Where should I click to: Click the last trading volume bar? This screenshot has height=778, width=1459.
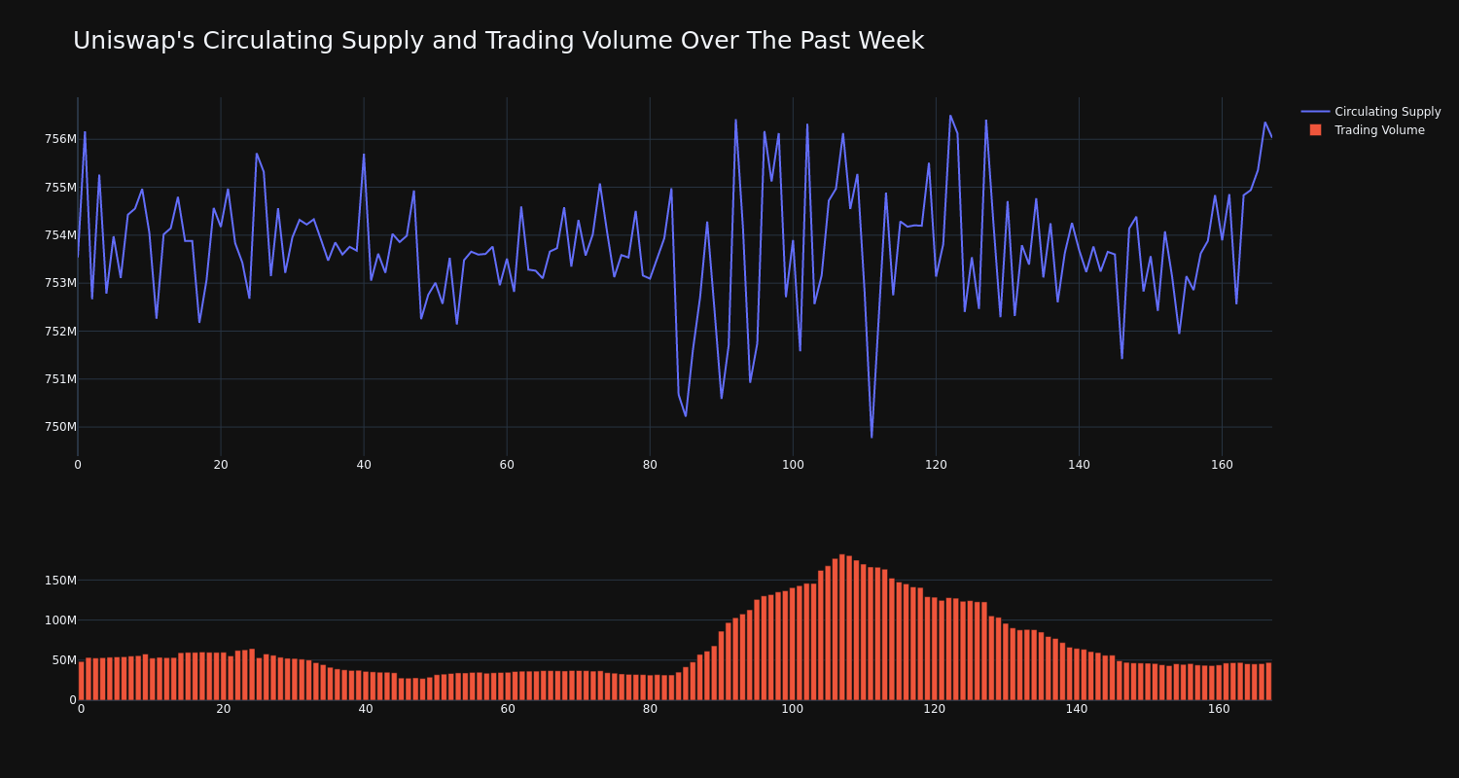click(1268, 682)
